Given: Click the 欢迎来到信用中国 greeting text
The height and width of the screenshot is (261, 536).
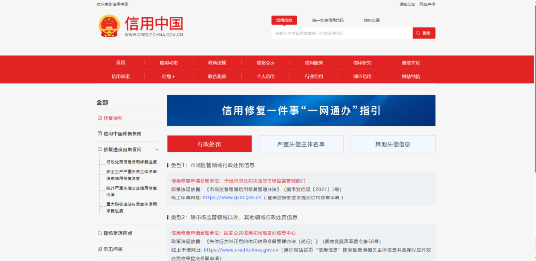Looking at the screenshot, I should [112, 4].
